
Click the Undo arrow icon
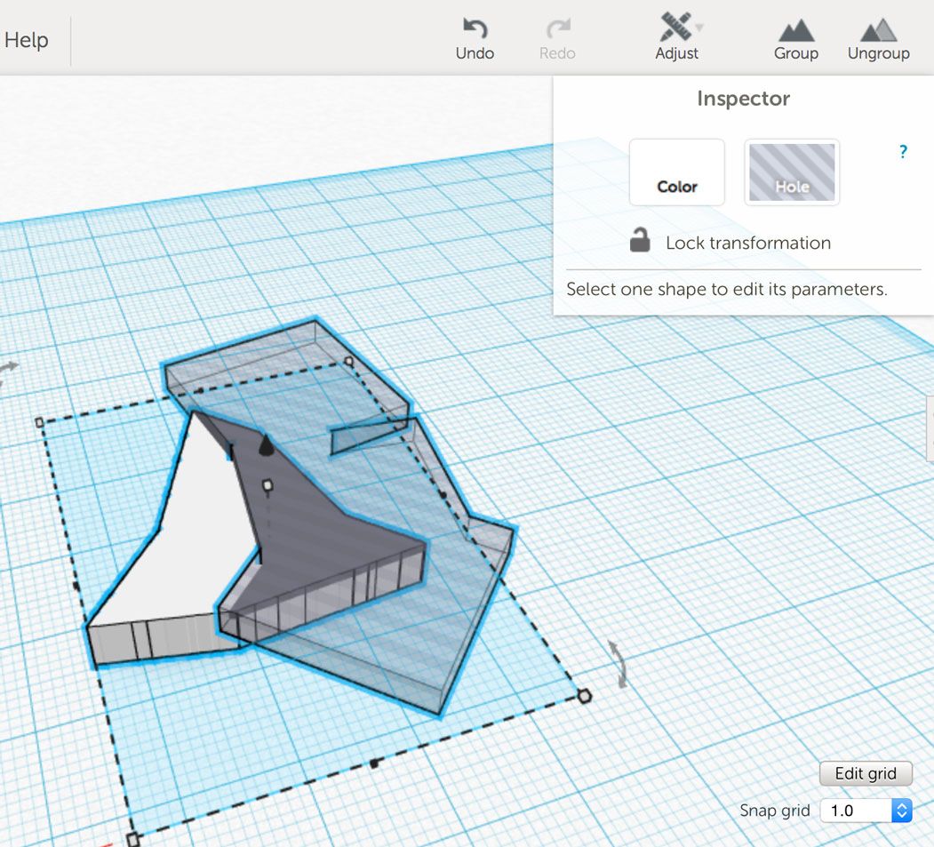475,29
